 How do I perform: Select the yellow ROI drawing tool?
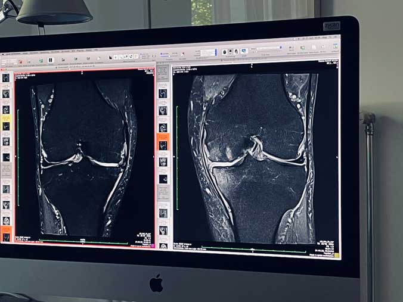(x=136, y=56)
